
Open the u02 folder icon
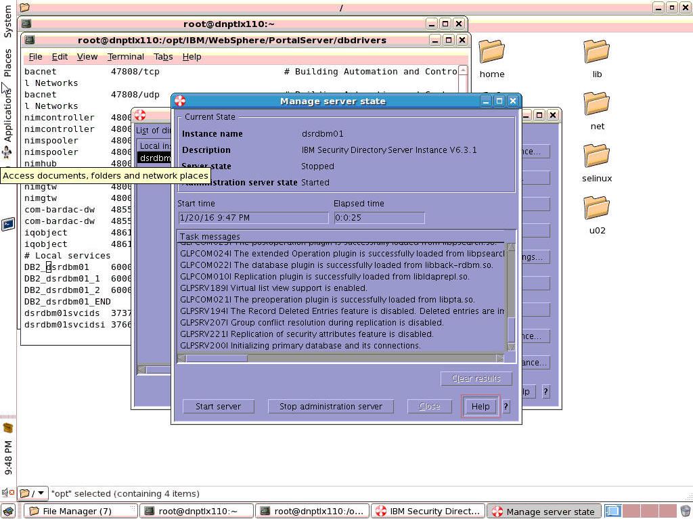(x=596, y=208)
